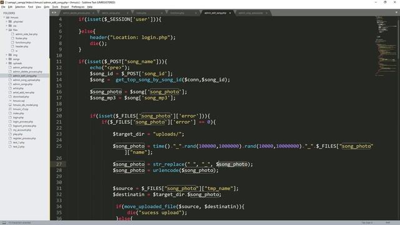Image resolution: width=400 pixels, height=225 pixels.
Task: Open the Find menu
Action: click(31, 7)
